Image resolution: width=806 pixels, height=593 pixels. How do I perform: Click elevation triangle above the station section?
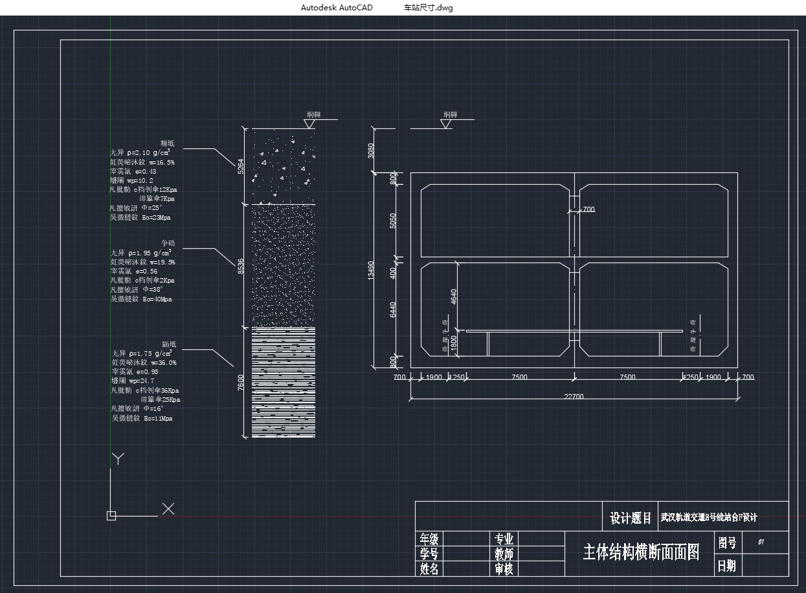446,124
